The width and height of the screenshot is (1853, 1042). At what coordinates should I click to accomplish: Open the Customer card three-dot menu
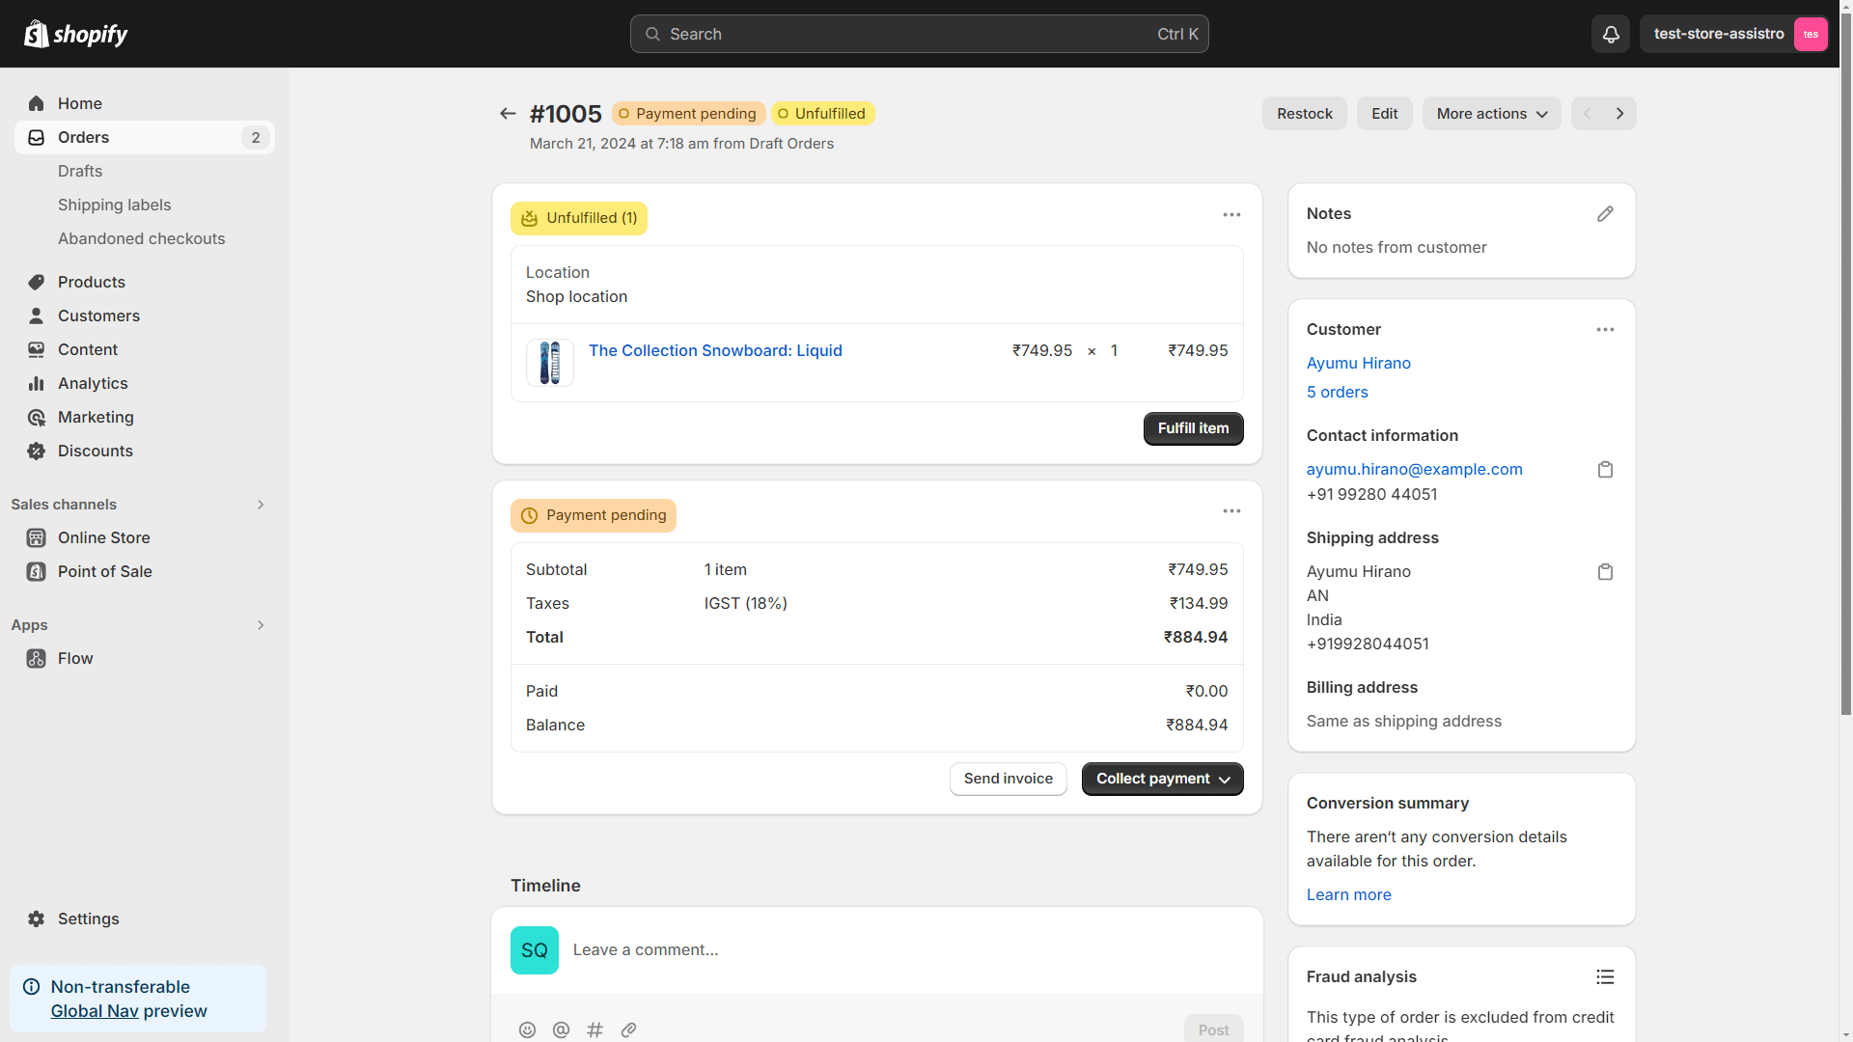point(1605,330)
